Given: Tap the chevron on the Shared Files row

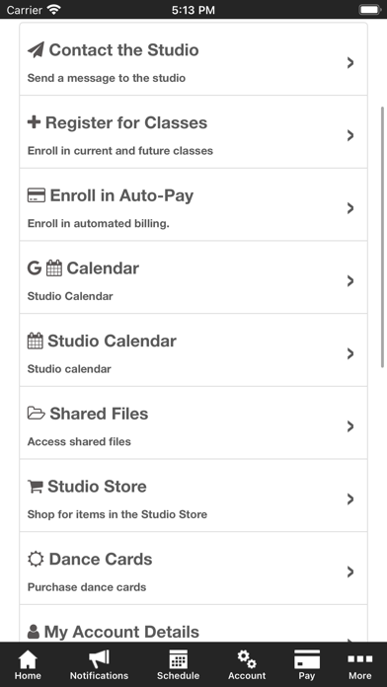Looking at the screenshot, I should (350, 426).
